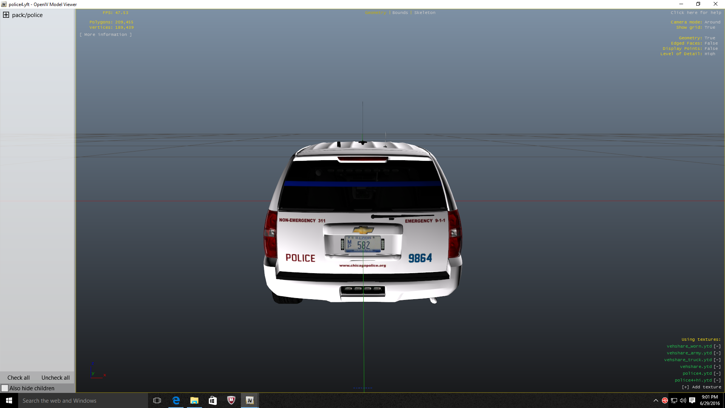Open File Explorer from taskbar

click(194, 400)
